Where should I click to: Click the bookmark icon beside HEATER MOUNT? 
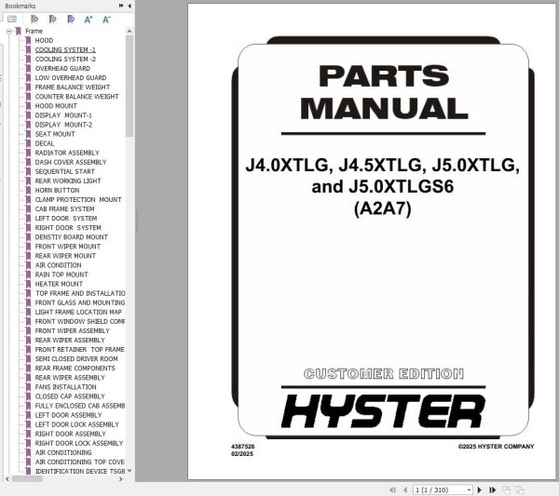click(x=29, y=284)
